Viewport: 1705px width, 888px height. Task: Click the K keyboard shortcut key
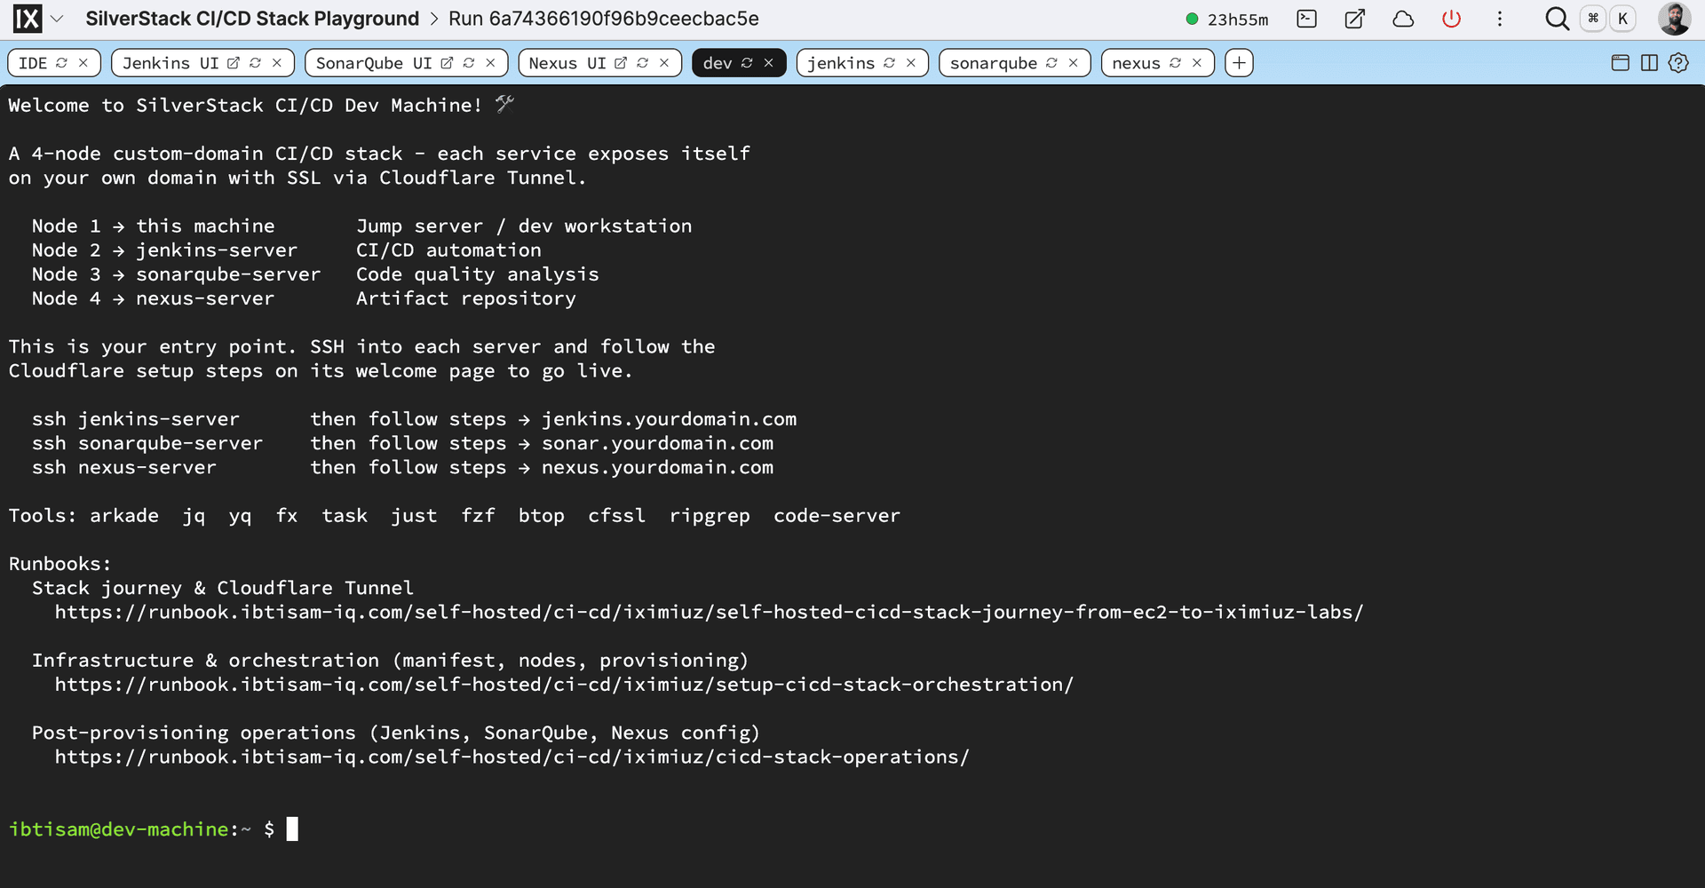(x=1622, y=19)
